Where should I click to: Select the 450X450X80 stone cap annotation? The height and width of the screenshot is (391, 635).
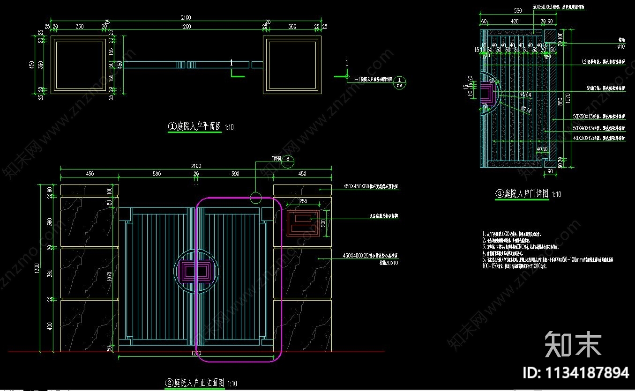[x=371, y=186]
